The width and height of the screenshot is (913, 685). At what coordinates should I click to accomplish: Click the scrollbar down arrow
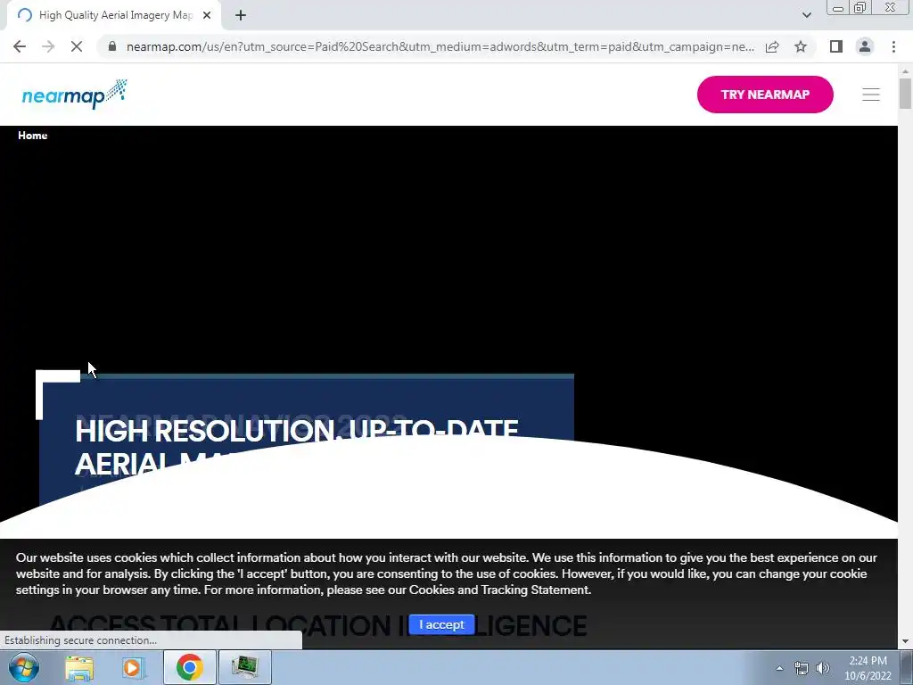905,641
